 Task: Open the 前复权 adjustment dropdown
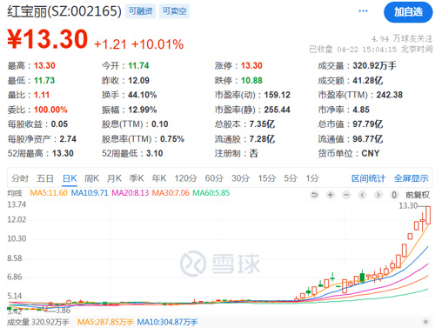pyautogui.click(x=418, y=195)
